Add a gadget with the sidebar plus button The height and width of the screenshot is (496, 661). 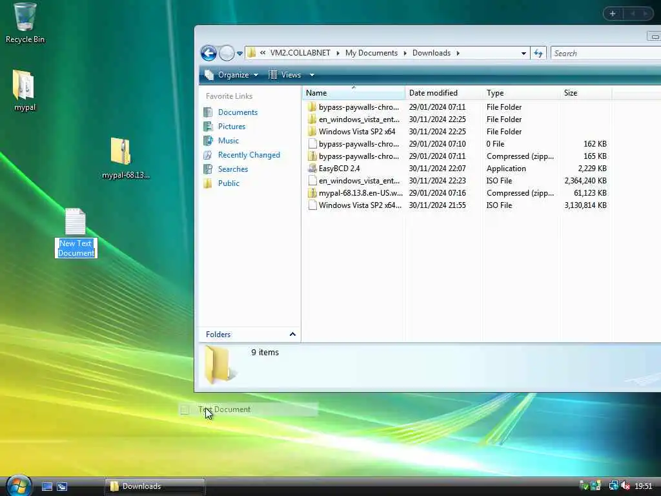click(613, 14)
